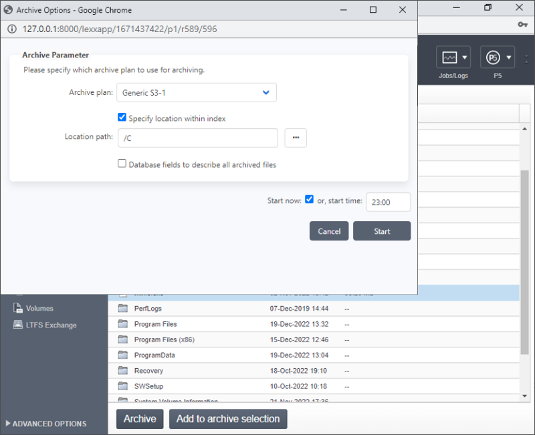Click the URL in the popup address bar
The width and height of the screenshot is (535, 435).
pos(120,29)
